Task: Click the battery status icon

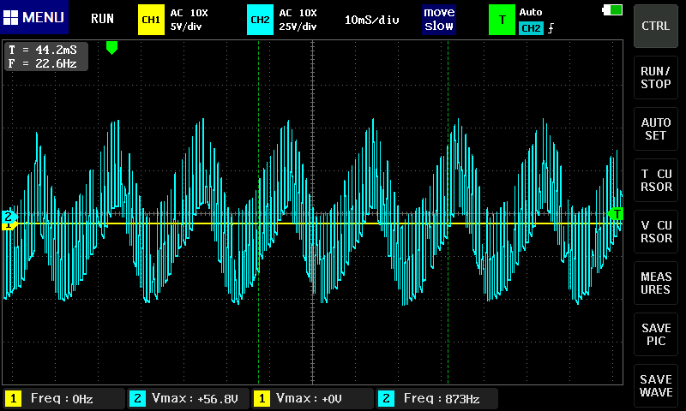Action: (613, 9)
